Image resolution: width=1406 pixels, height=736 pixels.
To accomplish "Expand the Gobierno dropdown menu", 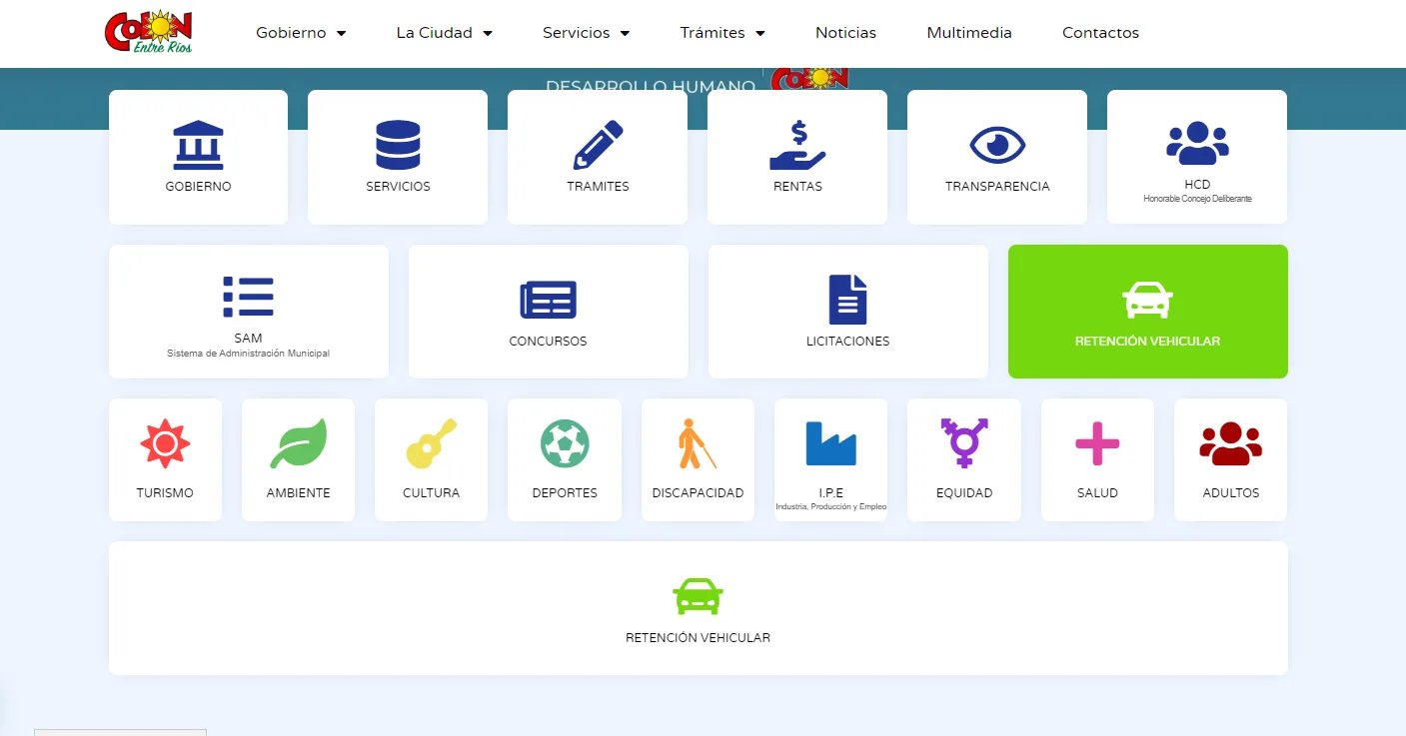I will 301,33.
